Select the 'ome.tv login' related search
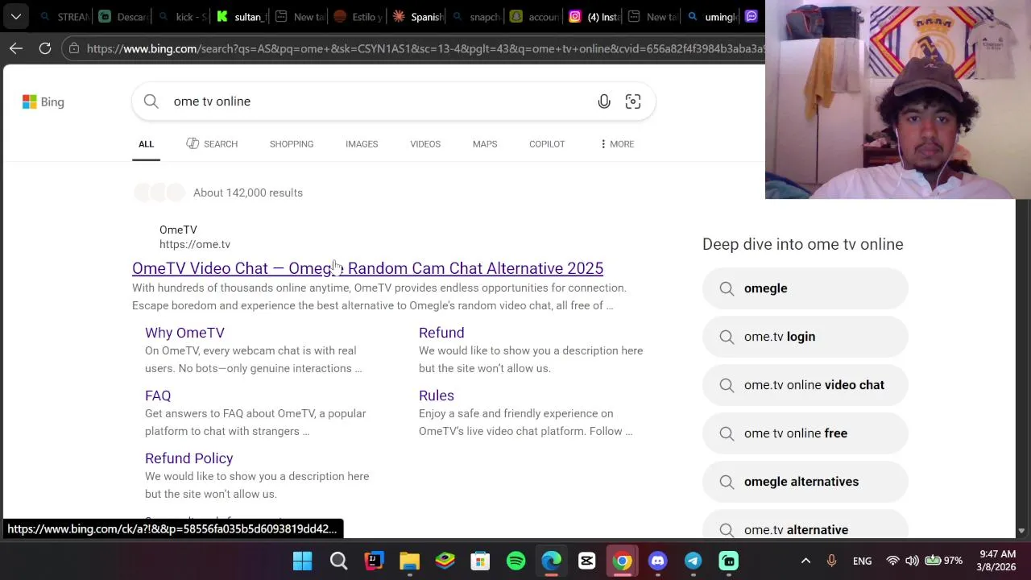1031x580 pixels. point(805,337)
